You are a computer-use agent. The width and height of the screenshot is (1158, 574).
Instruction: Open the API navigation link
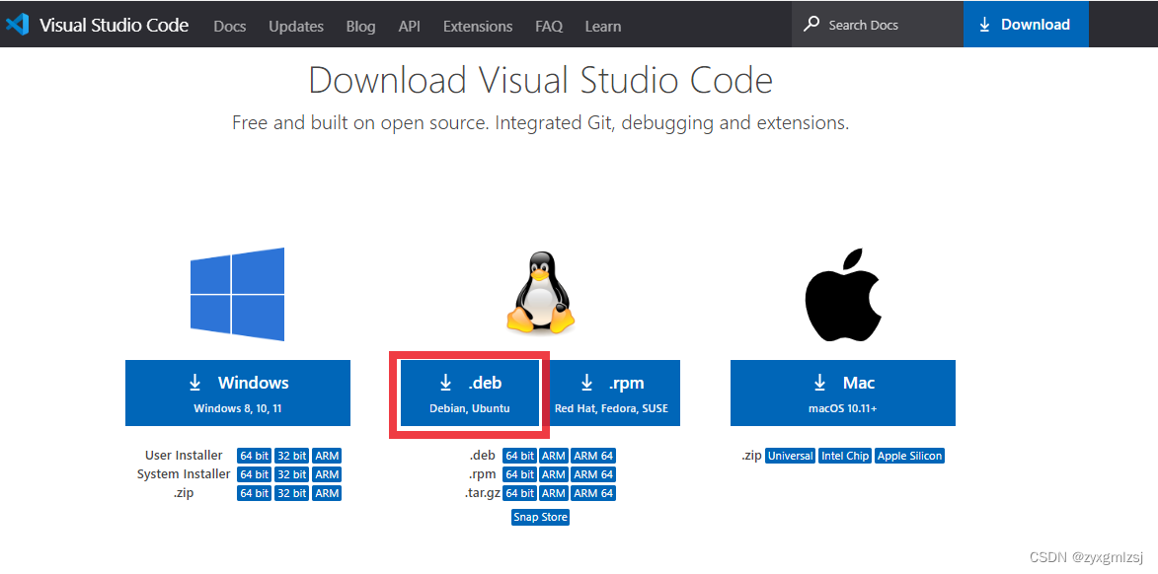[409, 26]
